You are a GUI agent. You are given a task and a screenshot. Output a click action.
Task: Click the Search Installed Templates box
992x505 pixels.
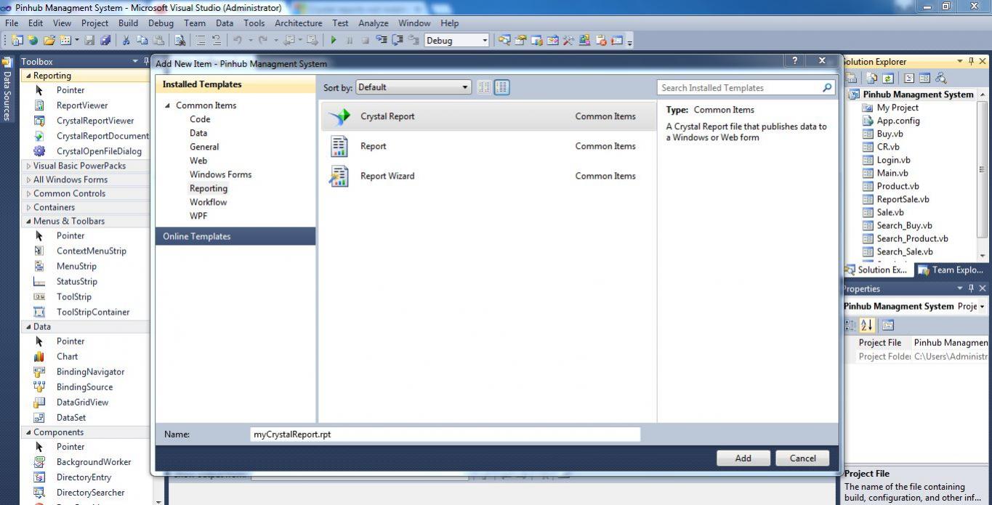746,87
